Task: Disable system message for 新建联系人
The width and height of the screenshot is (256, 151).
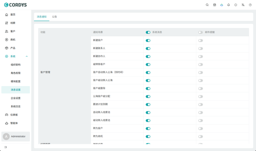Action: click(x=148, y=48)
